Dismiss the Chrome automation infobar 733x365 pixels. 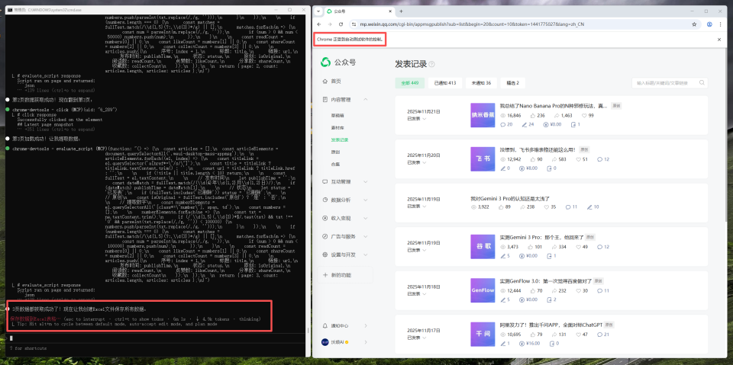click(x=719, y=40)
